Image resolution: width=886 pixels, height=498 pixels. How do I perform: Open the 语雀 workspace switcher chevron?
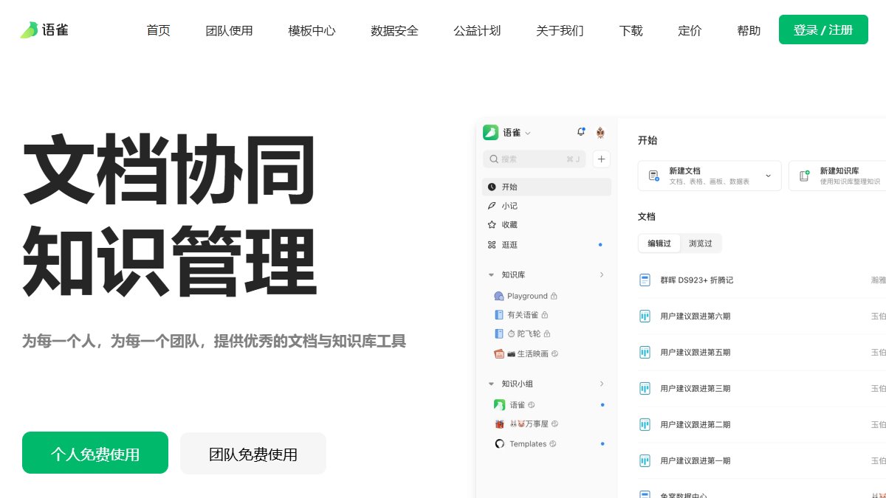pos(528,133)
